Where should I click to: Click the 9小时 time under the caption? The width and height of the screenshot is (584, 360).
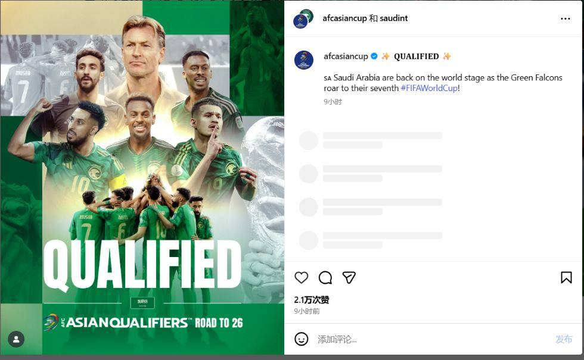[333, 102]
